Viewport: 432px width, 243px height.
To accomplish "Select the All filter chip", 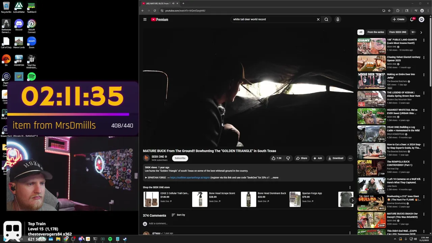I will coord(361,32).
